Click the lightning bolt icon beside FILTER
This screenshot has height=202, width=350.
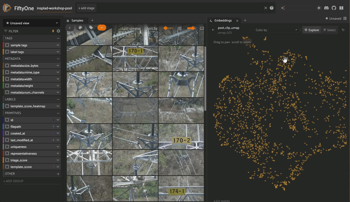[x=53, y=31]
